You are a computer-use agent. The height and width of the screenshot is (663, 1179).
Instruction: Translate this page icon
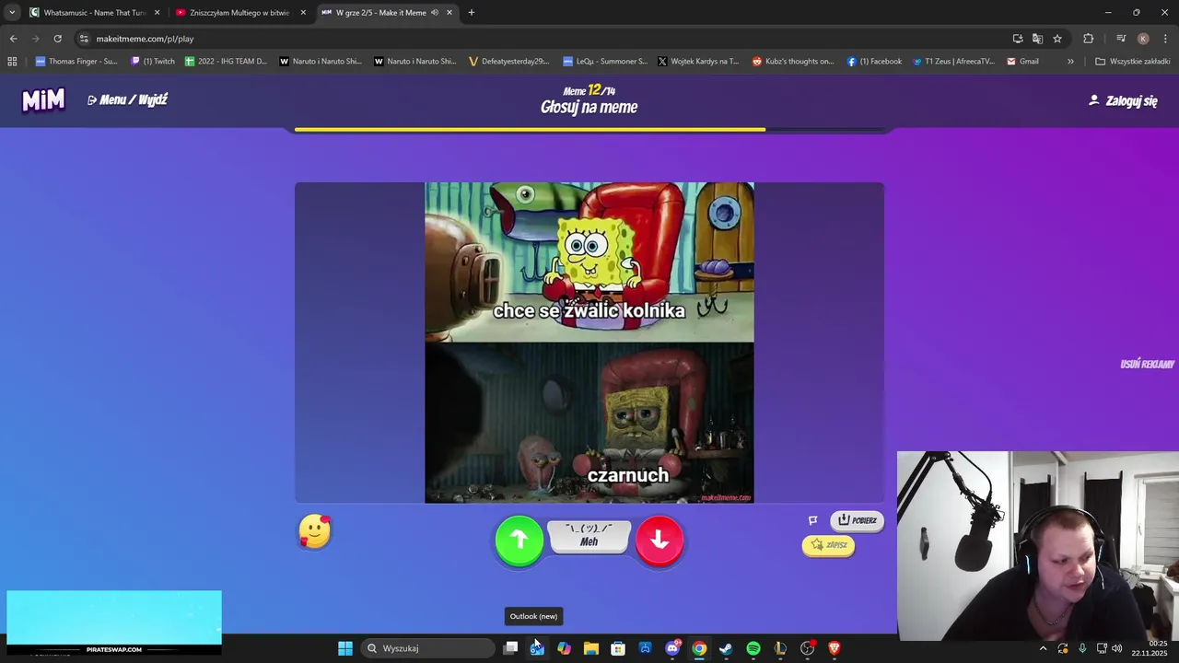[1037, 39]
